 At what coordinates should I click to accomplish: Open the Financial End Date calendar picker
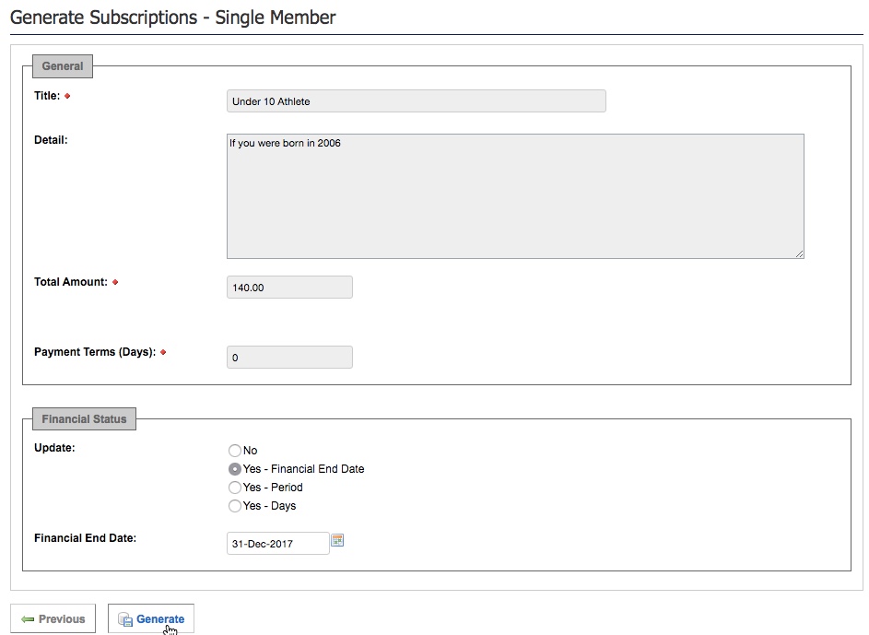point(337,541)
